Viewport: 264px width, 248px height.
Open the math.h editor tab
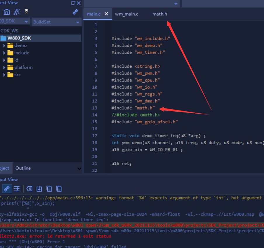click(159, 14)
